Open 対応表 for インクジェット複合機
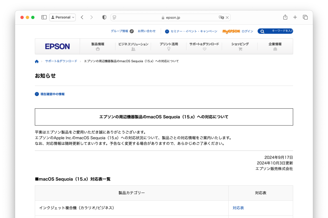Screen dimensions: 328x218 click(238, 208)
